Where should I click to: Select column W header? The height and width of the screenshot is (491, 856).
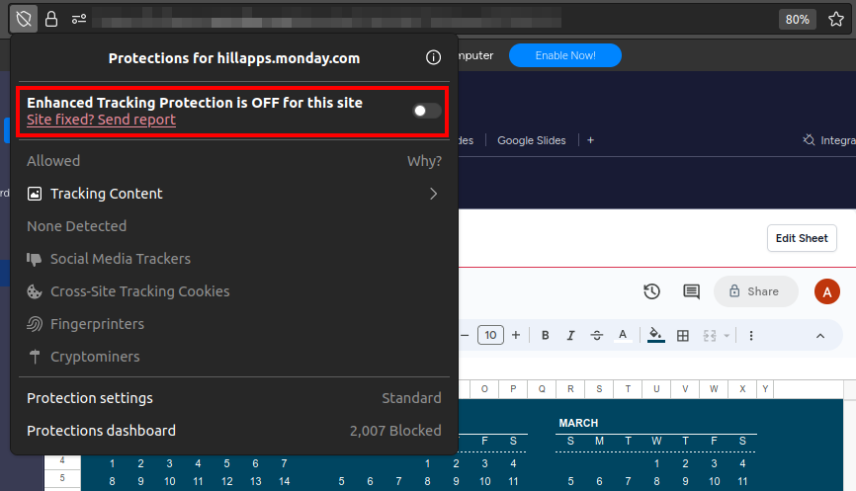click(x=714, y=389)
